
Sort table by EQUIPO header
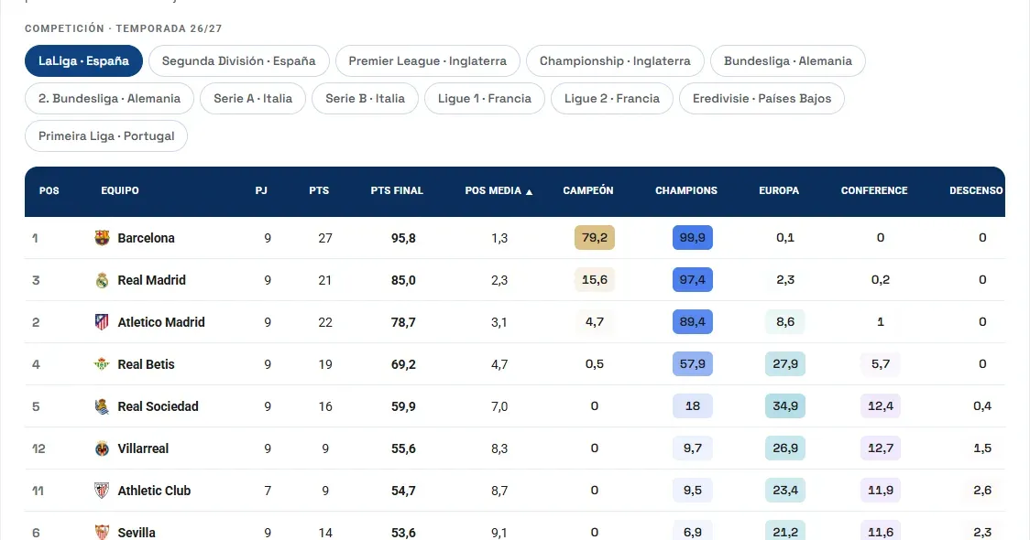click(x=119, y=190)
